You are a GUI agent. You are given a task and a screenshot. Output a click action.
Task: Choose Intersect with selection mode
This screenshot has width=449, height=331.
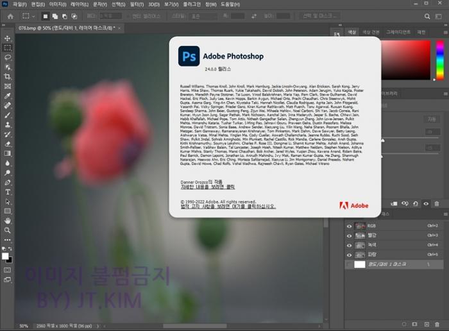pos(74,16)
